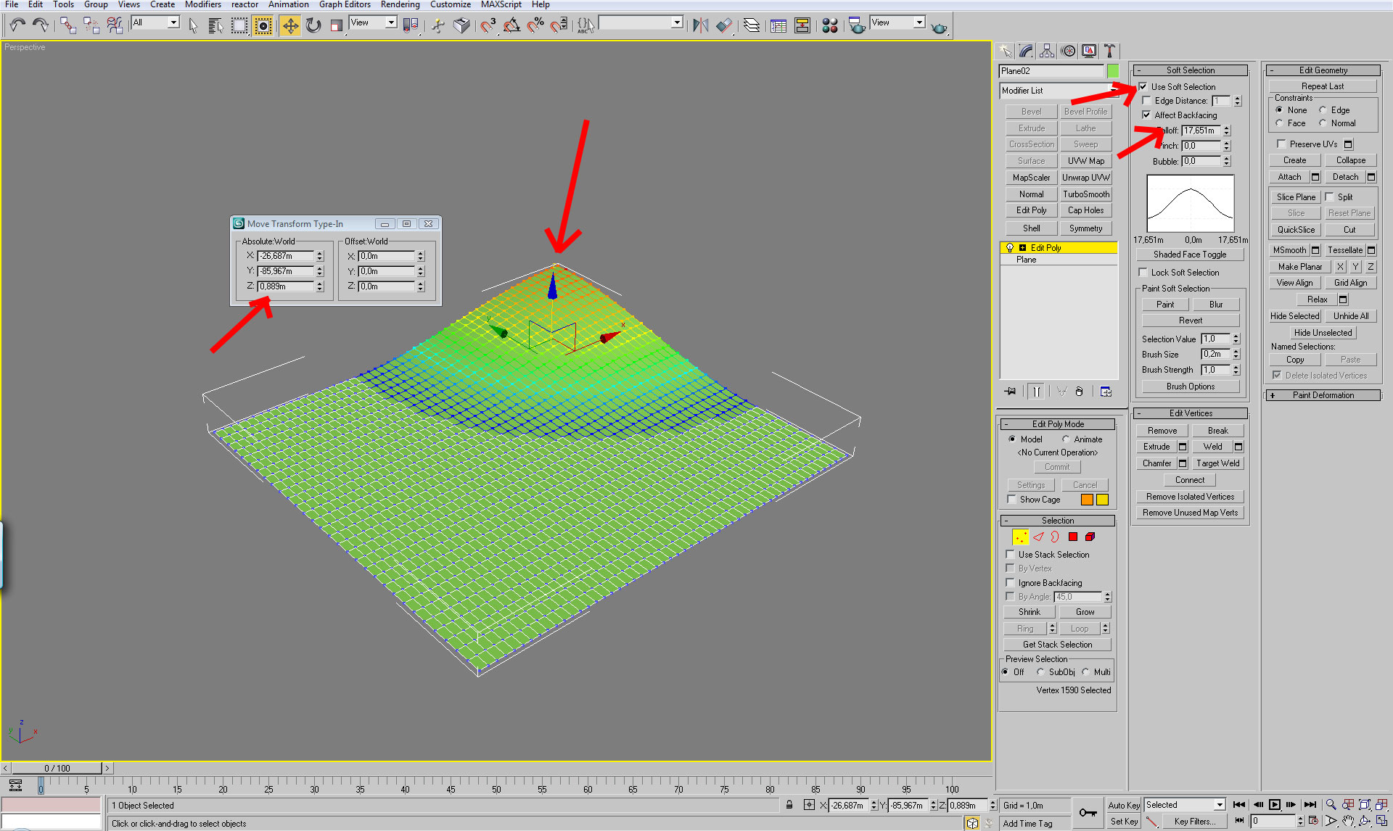Screen dimensions: 1393x831
Task: Open the Utilities hammer panel
Action: 1109,51
